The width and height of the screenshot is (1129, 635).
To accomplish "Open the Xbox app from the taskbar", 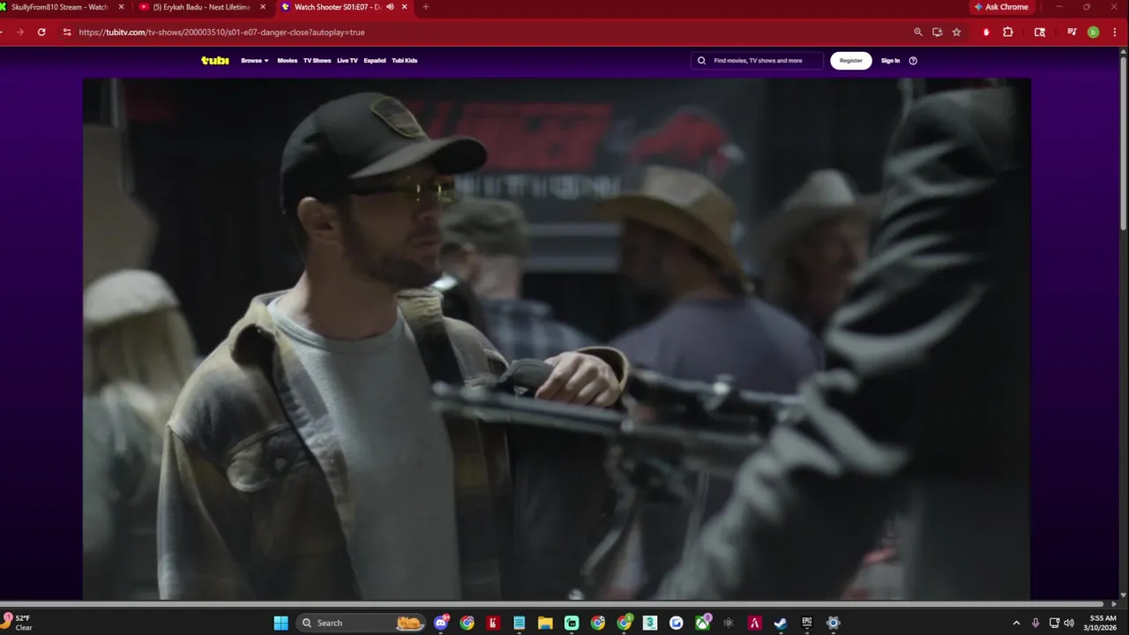I will point(702,623).
